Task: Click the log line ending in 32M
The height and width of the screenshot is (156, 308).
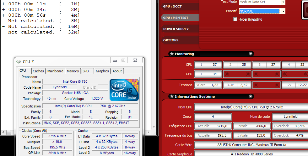Action: [41, 32]
